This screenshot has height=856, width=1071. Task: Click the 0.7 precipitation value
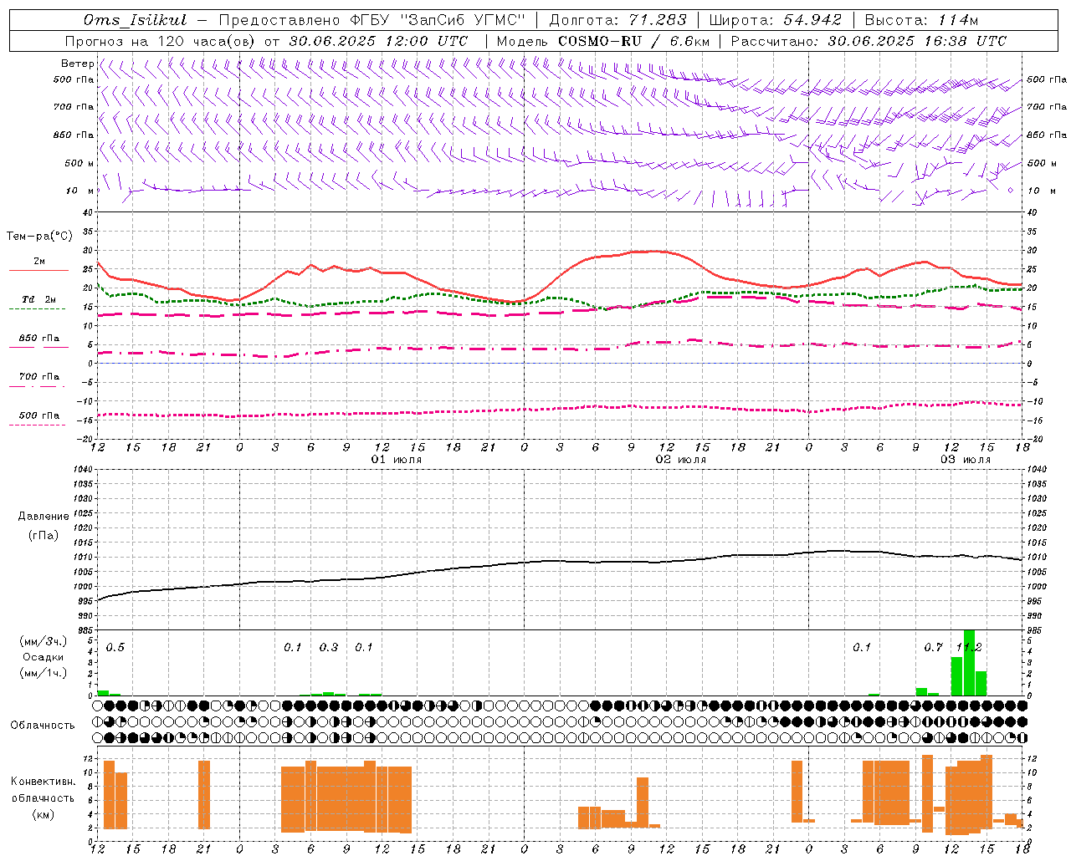tap(934, 648)
